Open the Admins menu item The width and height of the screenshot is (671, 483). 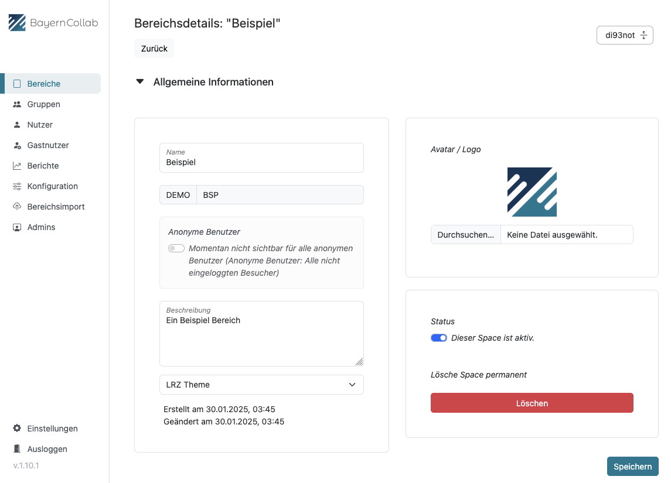41,227
